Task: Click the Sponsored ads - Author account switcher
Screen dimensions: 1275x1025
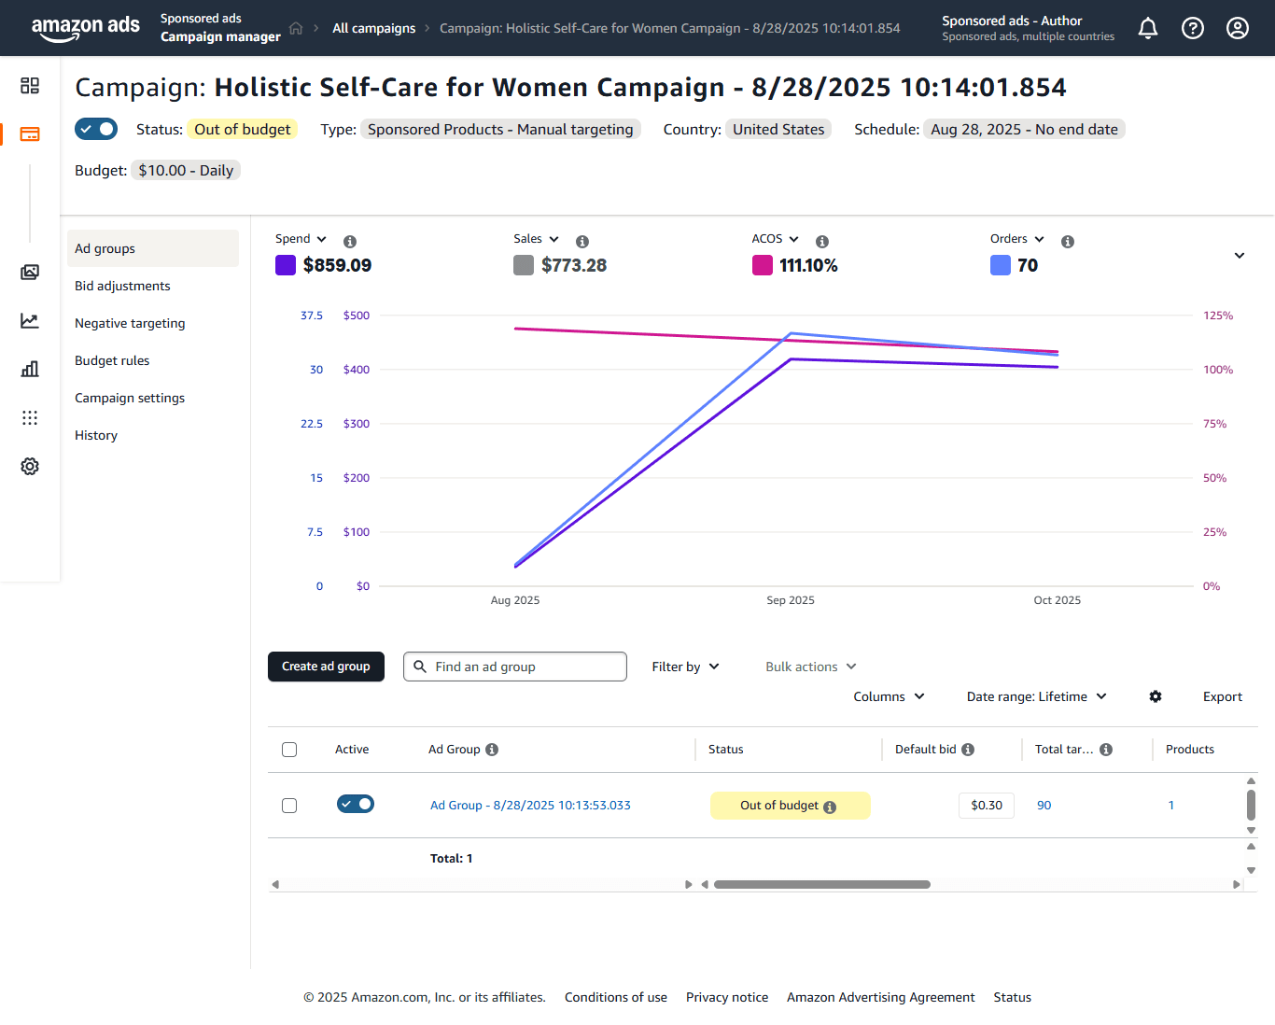Action: tap(1028, 28)
